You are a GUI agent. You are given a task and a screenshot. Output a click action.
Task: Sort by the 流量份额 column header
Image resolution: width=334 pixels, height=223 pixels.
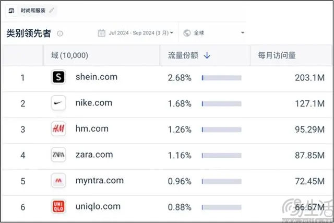pos(183,55)
